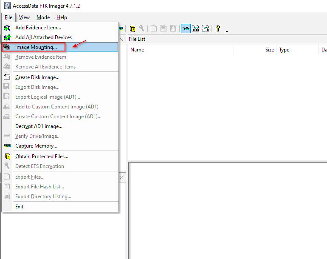
Task: Open the View menu
Action: tap(24, 17)
